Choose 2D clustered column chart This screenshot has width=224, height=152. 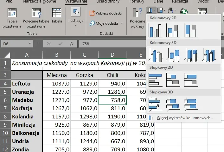click(x=156, y=30)
